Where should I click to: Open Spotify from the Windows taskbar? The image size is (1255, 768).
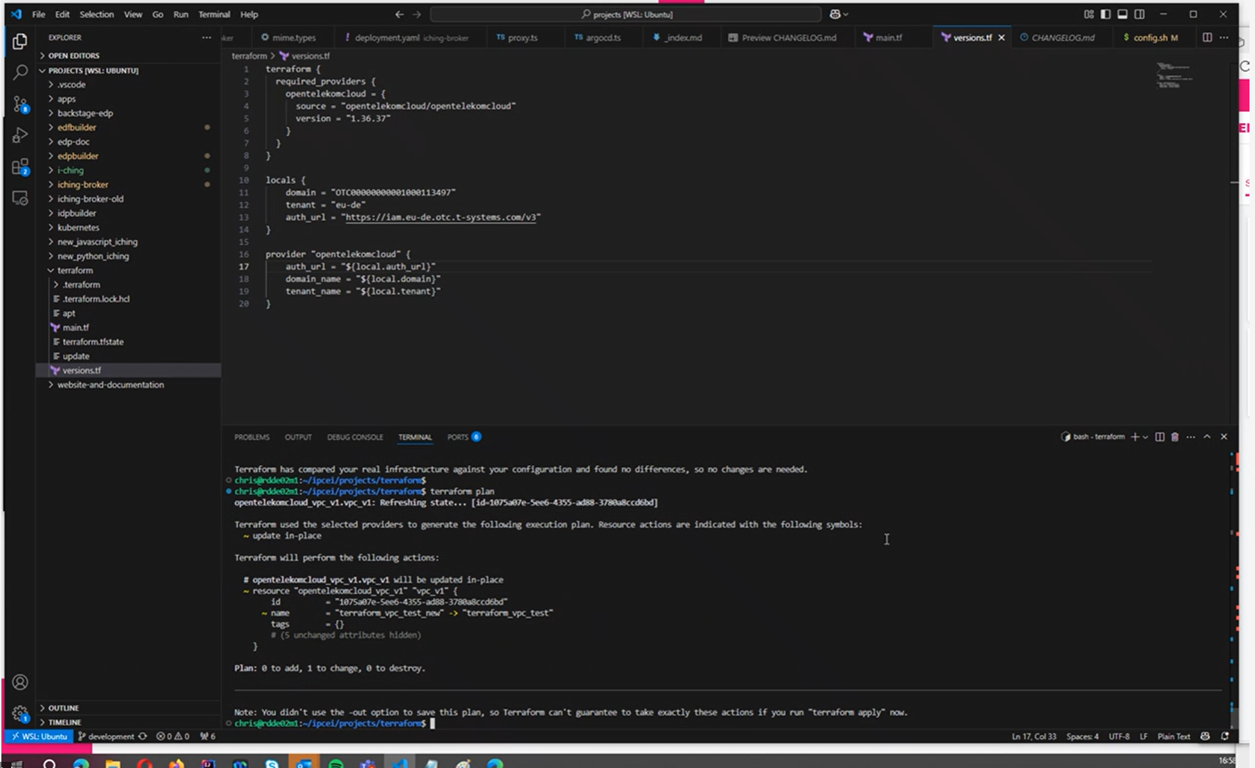coord(335,763)
